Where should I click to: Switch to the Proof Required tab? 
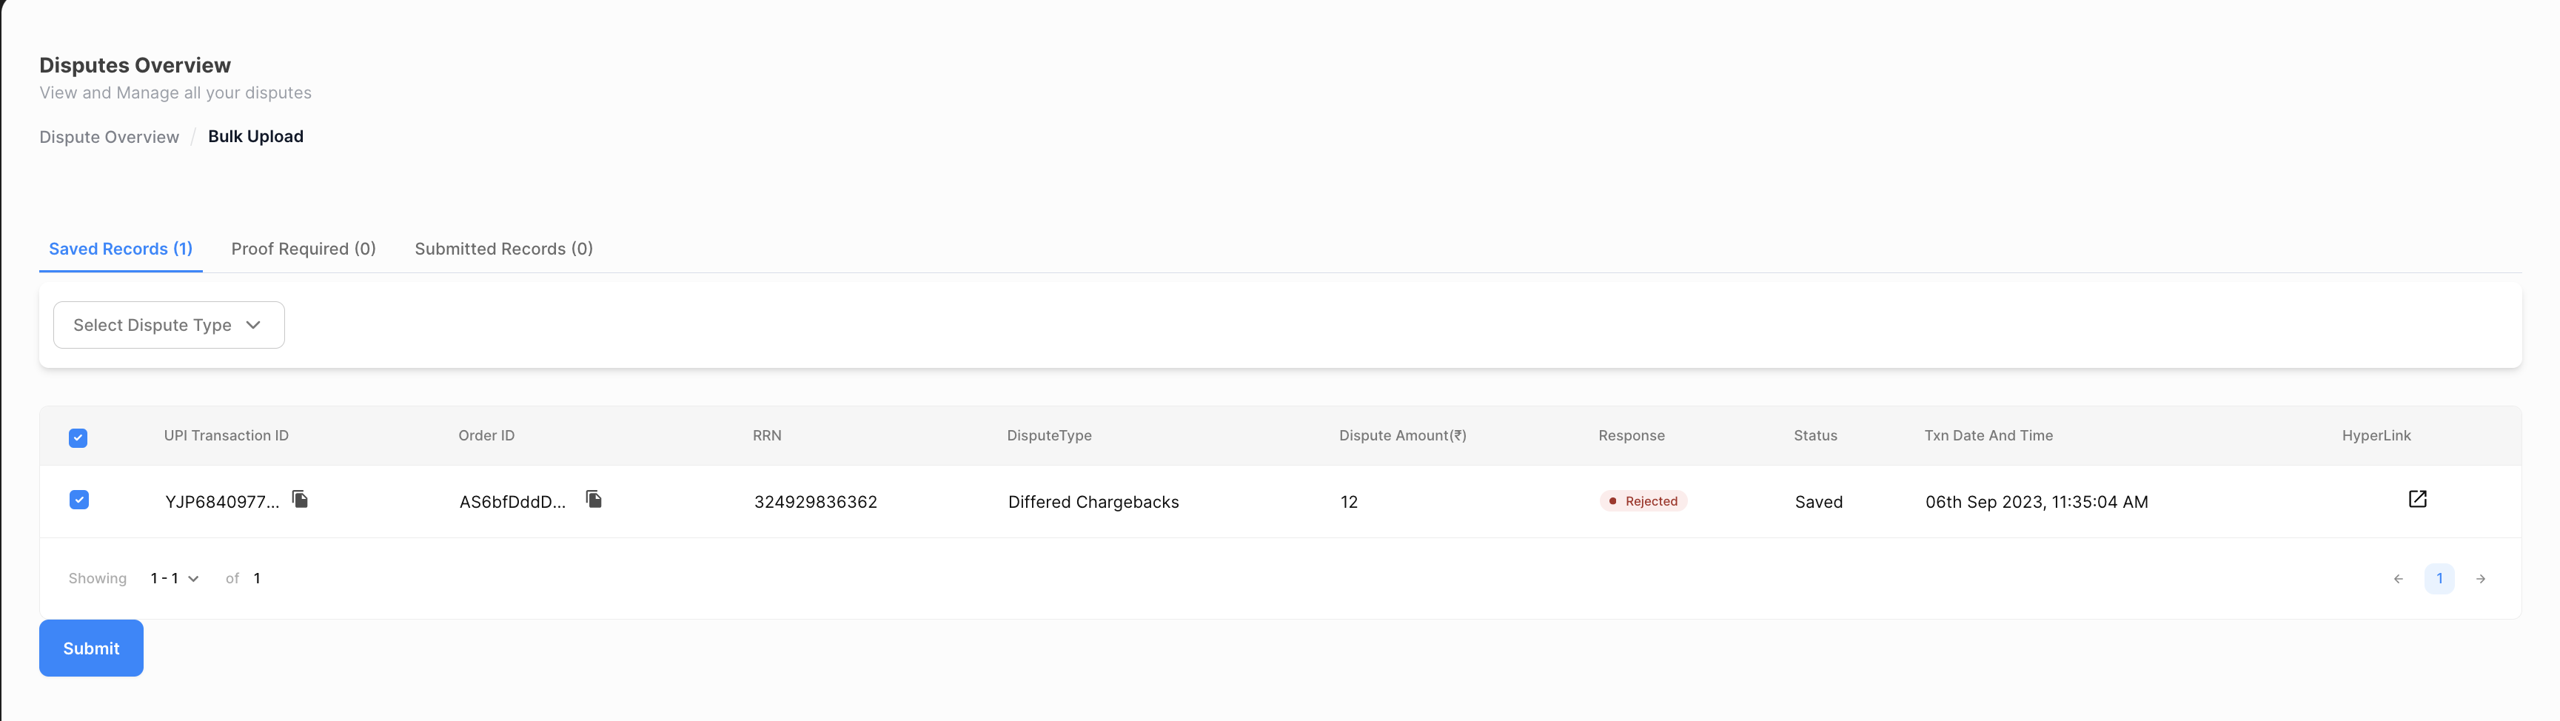[303, 249]
